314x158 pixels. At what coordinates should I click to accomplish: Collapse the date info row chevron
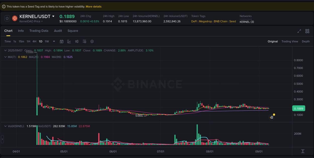point(5,50)
